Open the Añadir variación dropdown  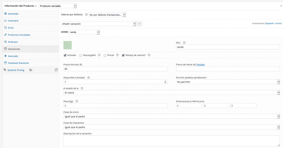(x=98, y=24)
